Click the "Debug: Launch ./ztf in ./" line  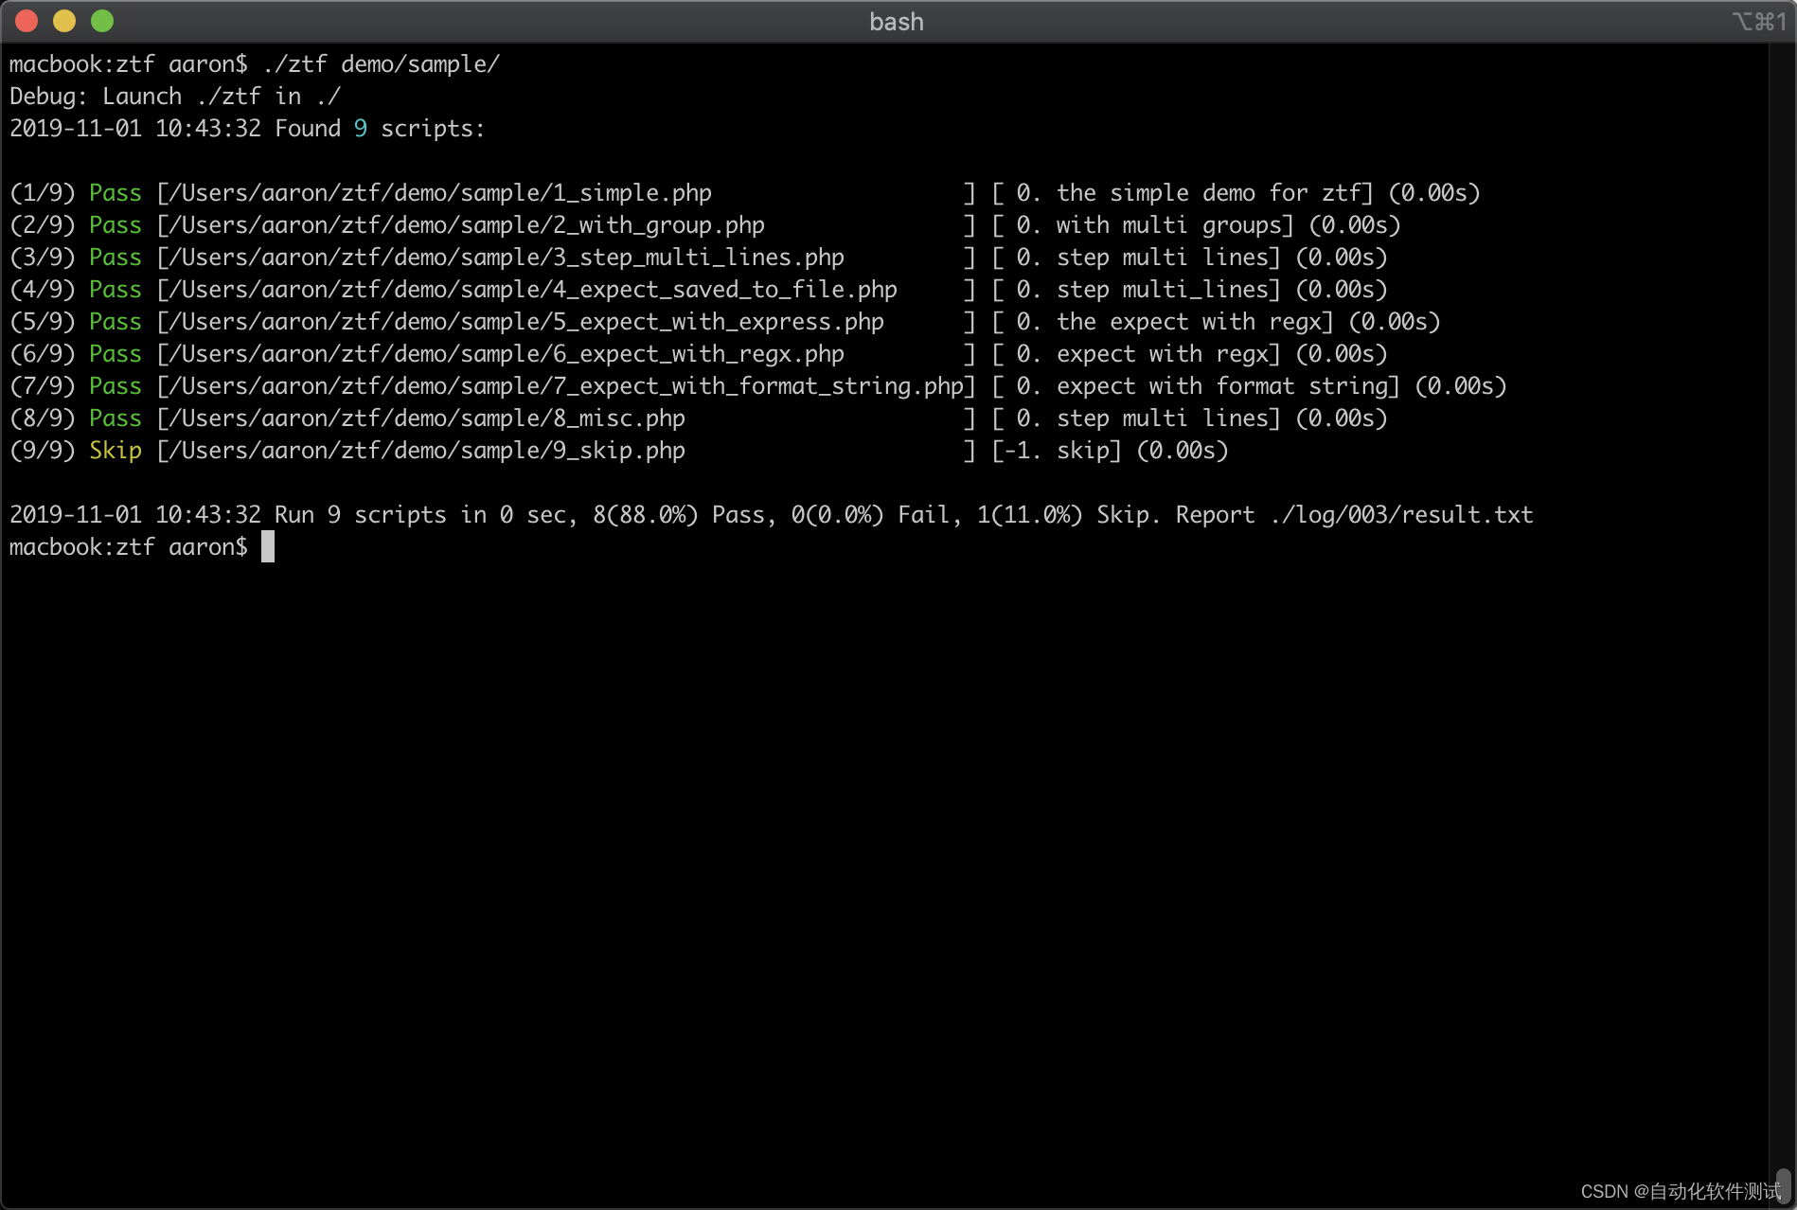click(x=175, y=97)
